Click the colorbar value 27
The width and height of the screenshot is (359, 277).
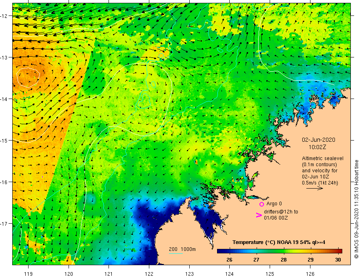pyautogui.click(x=256, y=259)
